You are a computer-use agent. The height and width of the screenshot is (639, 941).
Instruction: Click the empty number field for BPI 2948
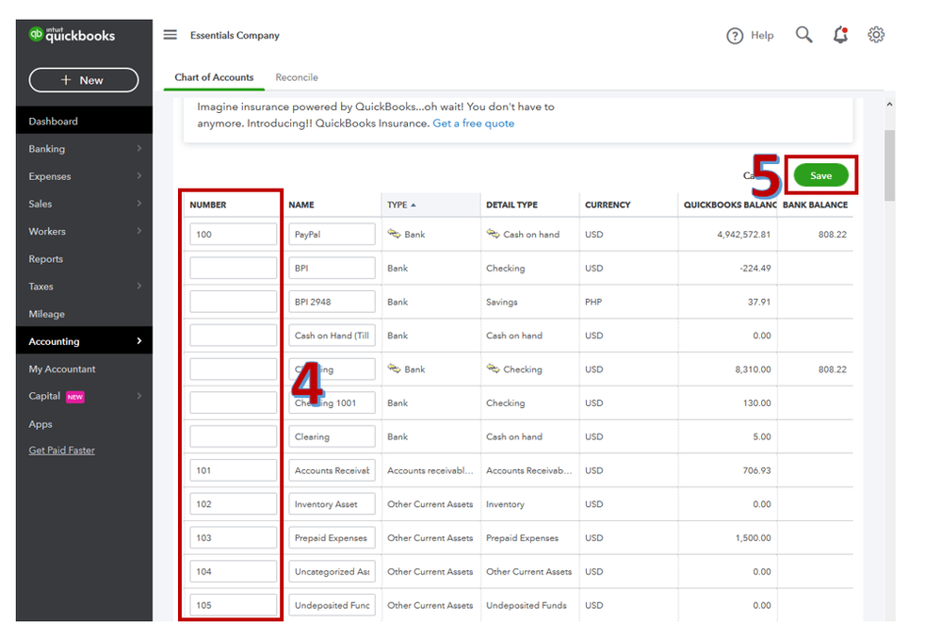coord(233,302)
